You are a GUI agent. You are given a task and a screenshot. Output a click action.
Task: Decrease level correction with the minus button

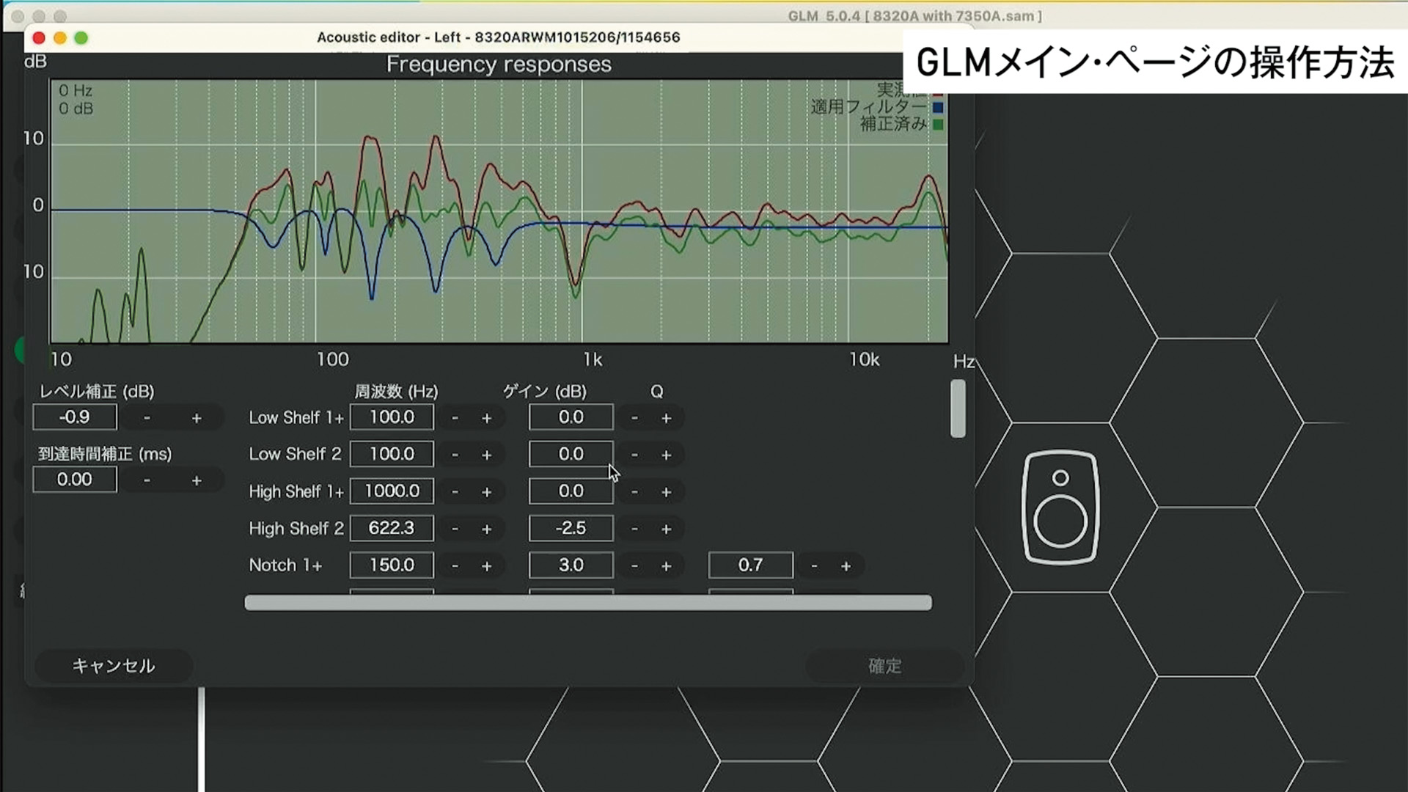147,418
